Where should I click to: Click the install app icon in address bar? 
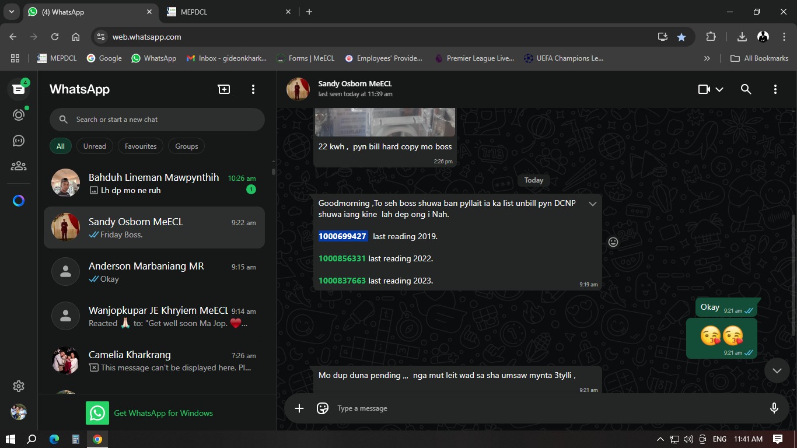click(663, 37)
